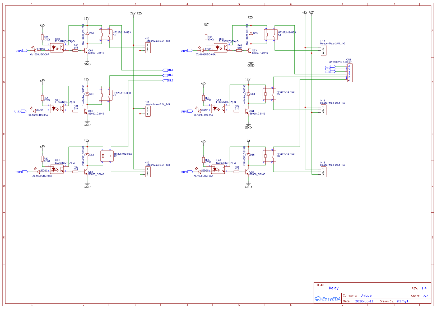Select resistor R50 470Ω symbol
Viewport: 437px width, 309px height.
click(x=42, y=37)
